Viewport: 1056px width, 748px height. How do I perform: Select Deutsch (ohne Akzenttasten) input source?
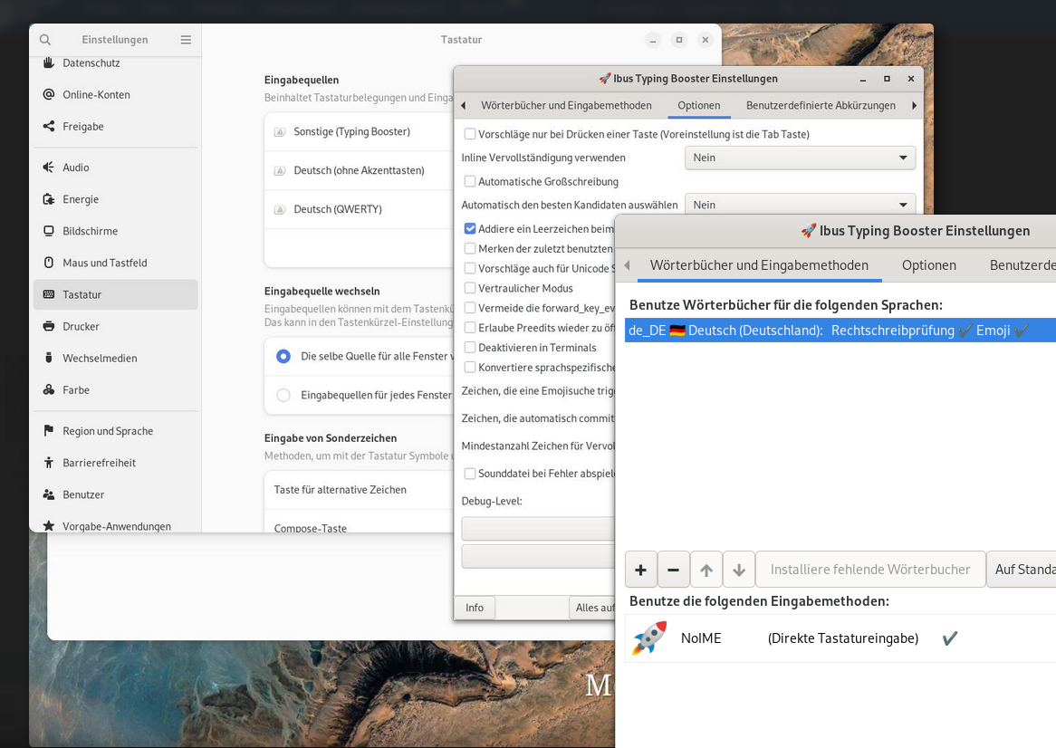click(359, 170)
